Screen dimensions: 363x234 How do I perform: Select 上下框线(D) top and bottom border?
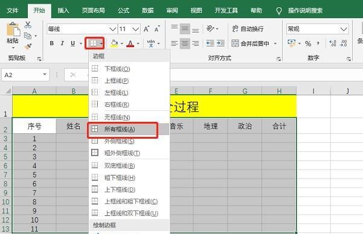[129, 189]
